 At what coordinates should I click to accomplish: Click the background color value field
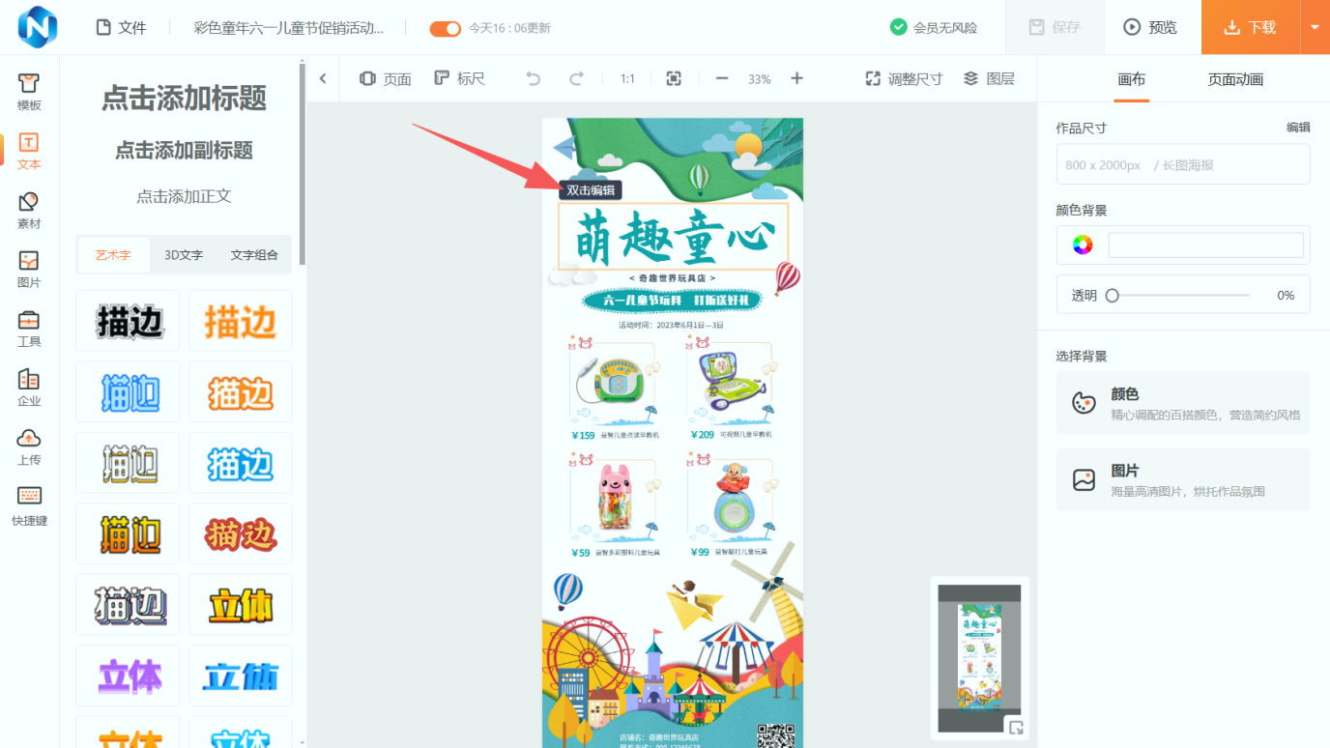coord(1206,245)
